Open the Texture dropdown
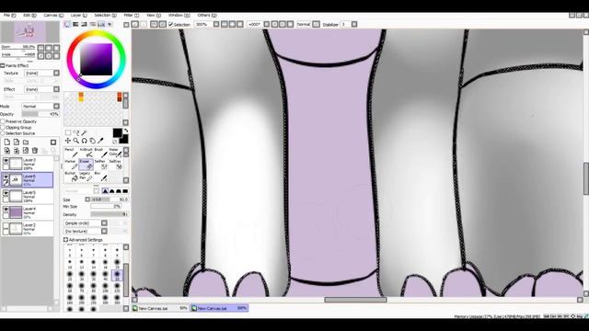The width and height of the screenshot is (589, 331). pos(56,74)
